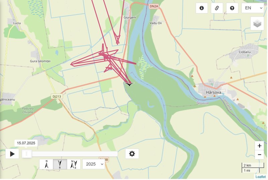Open the map layers selector
Image resolution: width=268 pixels, height=180 pixels.
pyautogui.click(x=257, y=24)
